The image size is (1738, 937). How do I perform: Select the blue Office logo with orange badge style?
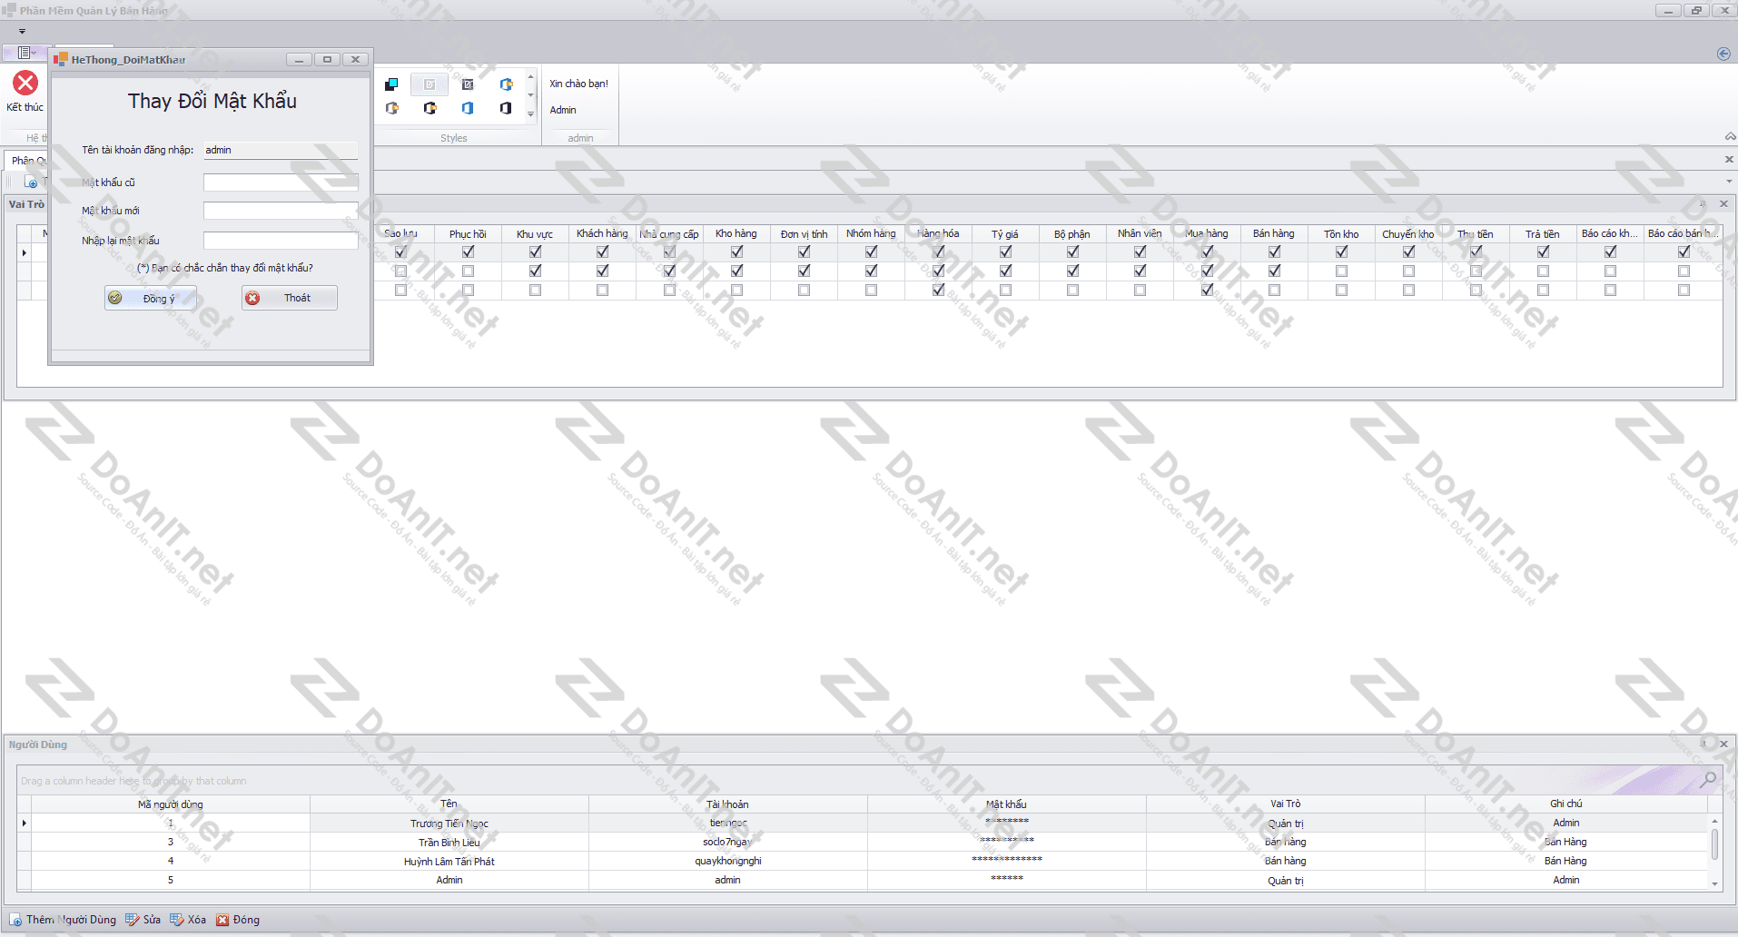click(x=506, y=84)
